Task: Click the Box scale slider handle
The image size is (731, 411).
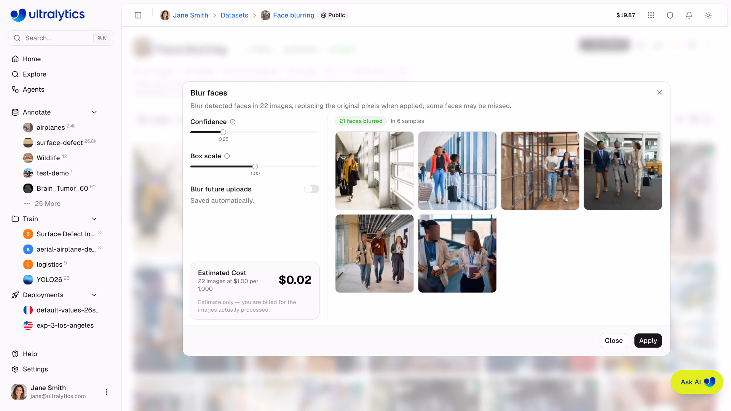Action: (x=255, y=166)
